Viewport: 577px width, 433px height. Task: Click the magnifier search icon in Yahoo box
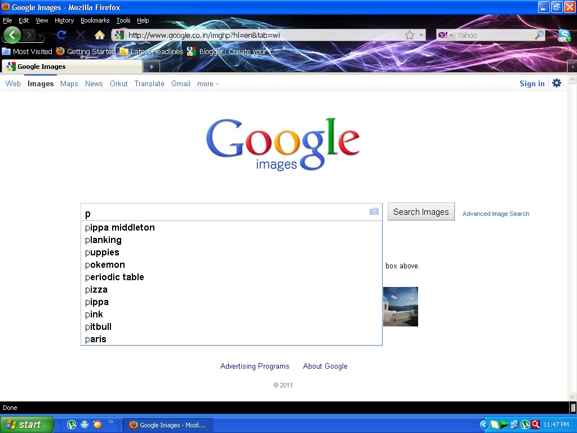539,35
